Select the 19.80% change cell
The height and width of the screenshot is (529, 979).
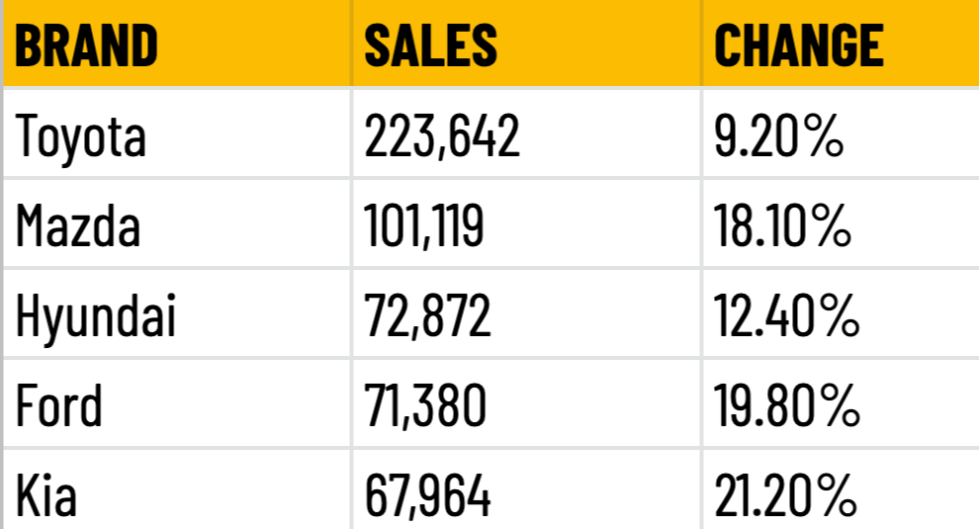(x=841, y=403)
